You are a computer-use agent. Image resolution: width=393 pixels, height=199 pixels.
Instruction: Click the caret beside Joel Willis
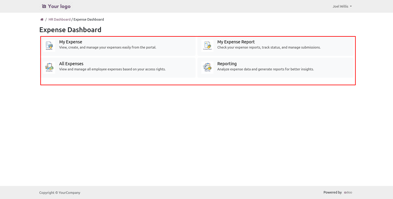(x=351, y=6)
